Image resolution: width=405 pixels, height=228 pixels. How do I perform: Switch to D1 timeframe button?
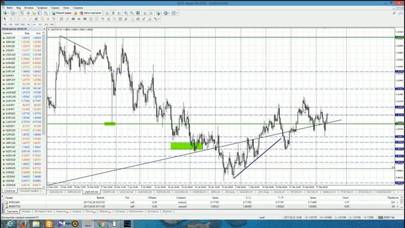tap(40, 24)
